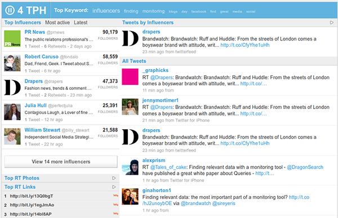The image size is (338, 218).
Task: Expand the Tweets by Influencers section arrow
Action: (332, 22)
